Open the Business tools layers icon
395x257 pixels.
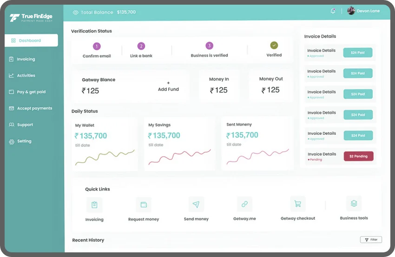[354, 203]
